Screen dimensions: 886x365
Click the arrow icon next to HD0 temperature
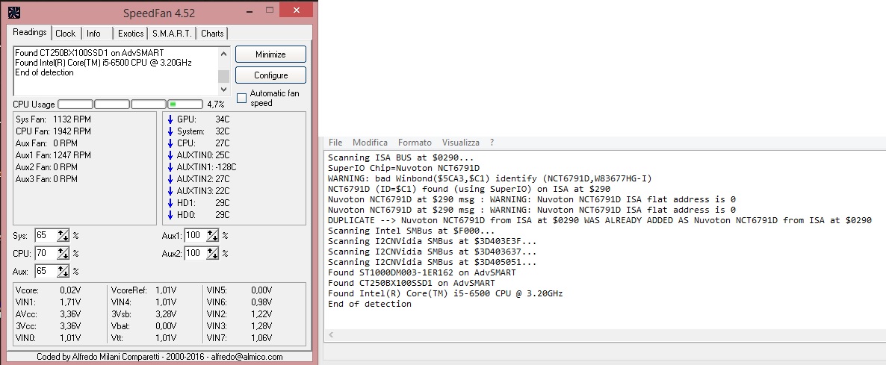pyautogui.click(x=170, y=215)
